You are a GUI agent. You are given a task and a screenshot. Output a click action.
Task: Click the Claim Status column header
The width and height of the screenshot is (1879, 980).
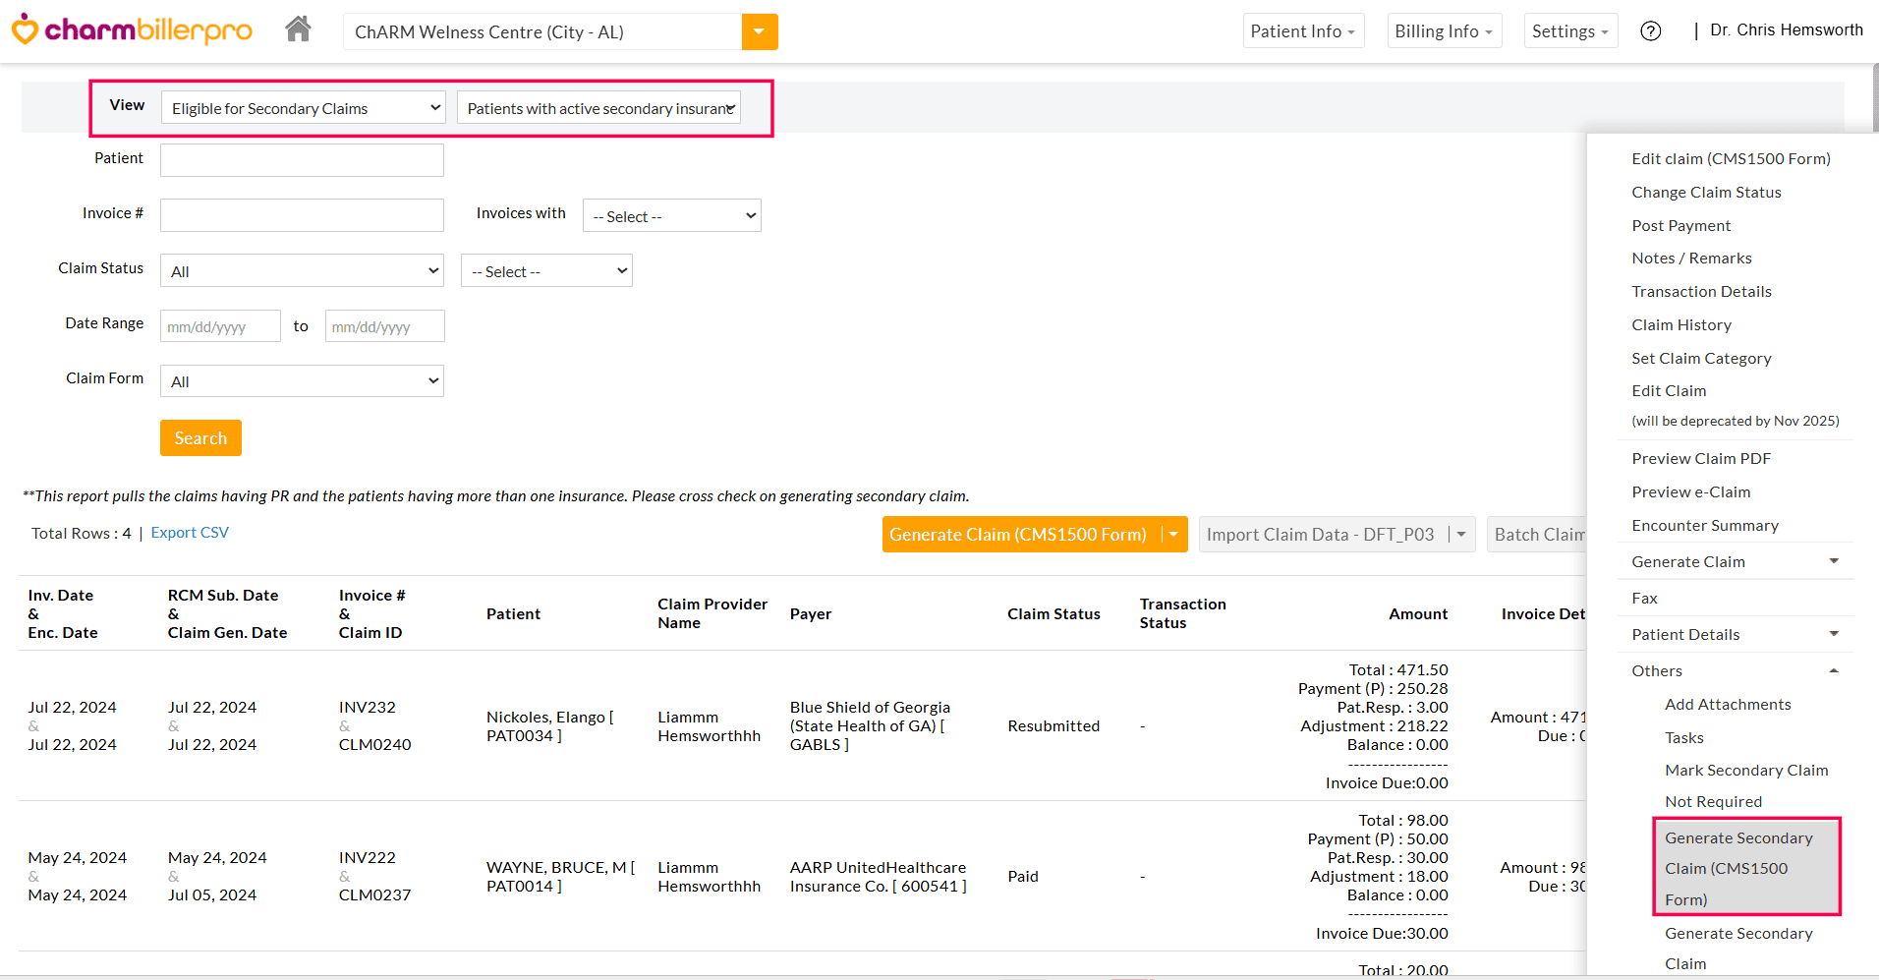click(x=1053, y=614)
